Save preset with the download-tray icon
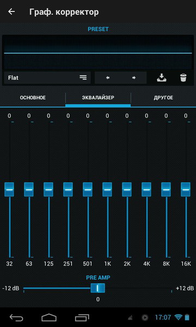 click(161, 78)
